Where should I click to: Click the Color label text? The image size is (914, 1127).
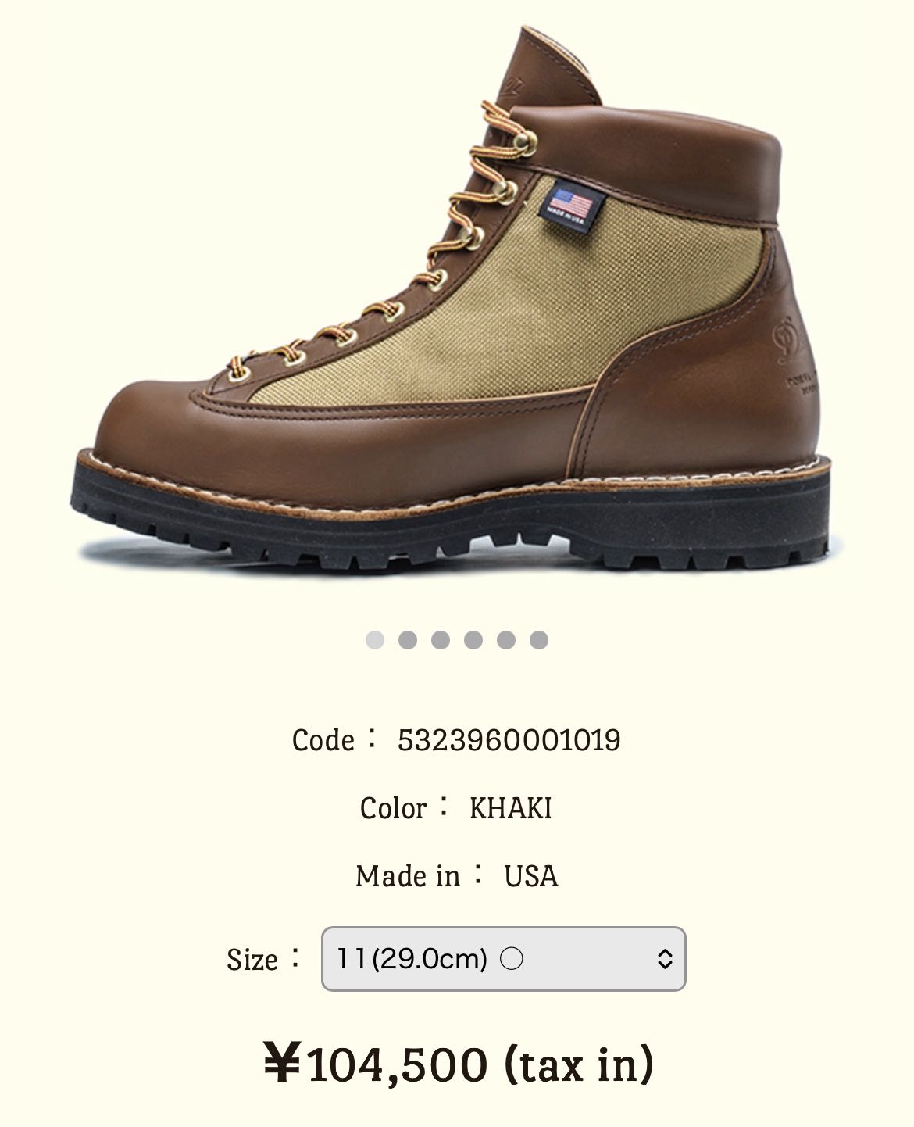pos(394,808)
